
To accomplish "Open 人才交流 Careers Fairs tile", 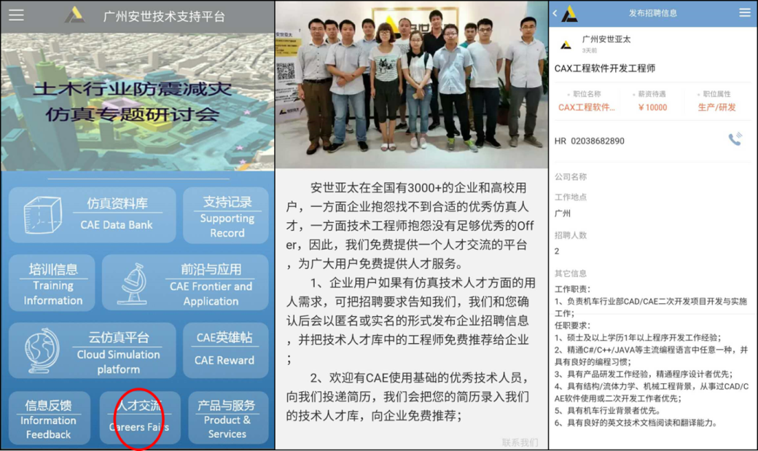I will tap(140, 418).
